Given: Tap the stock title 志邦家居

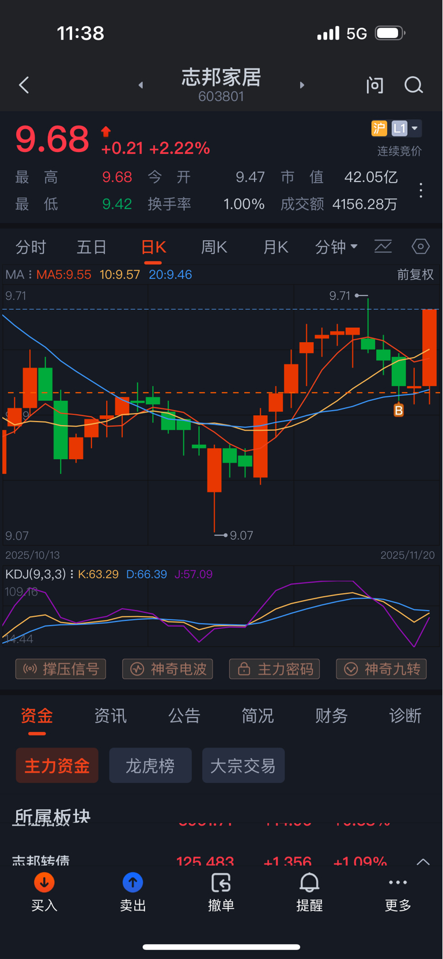Looking at the screenshot, I should pyautogui.click(x=221, y=77).
